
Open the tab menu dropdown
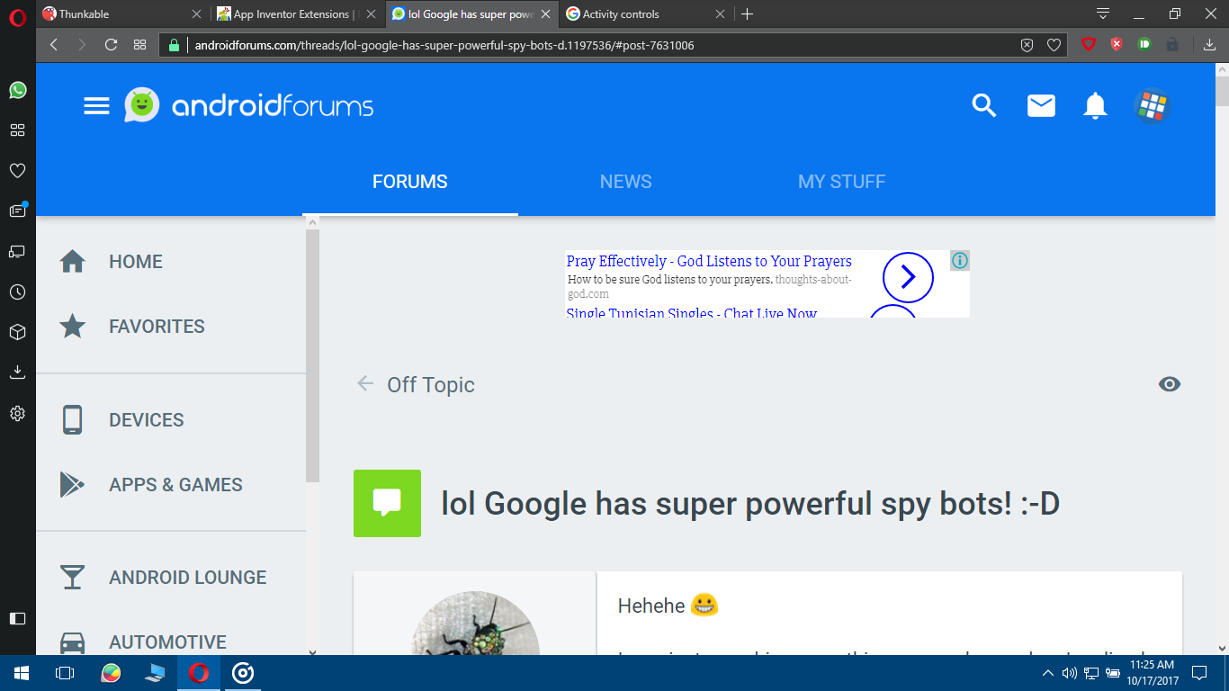point(1103,13)
